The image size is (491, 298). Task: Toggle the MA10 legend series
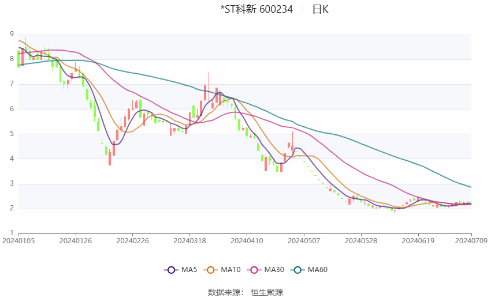(222, 270)
